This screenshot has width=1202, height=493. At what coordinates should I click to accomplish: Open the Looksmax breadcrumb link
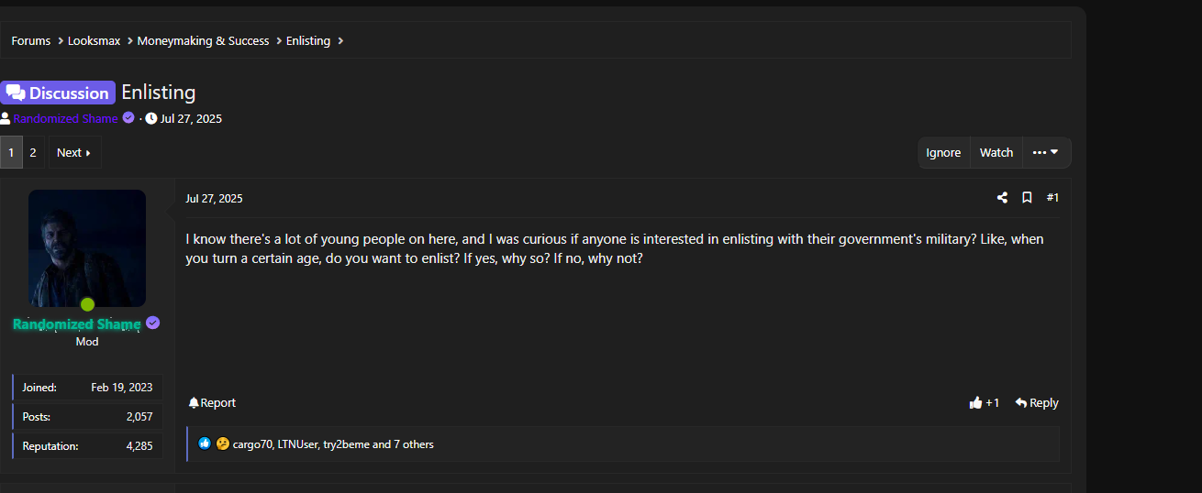[x=94, y=41]
